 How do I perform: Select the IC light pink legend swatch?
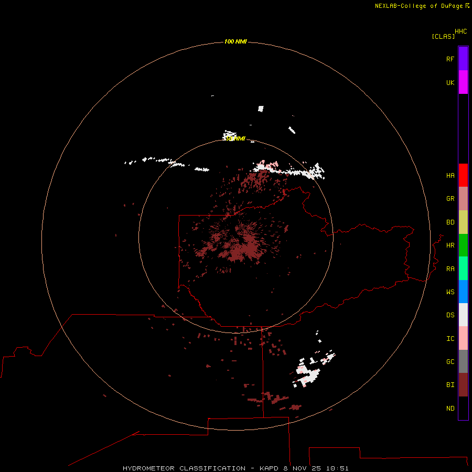click(x=463, y=338)
